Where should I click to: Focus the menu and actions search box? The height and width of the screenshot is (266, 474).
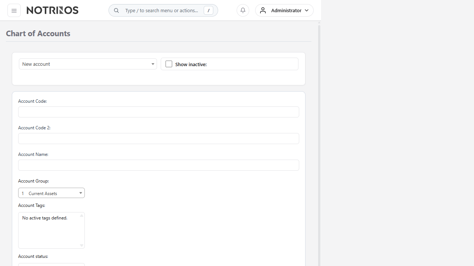(161, 10)
